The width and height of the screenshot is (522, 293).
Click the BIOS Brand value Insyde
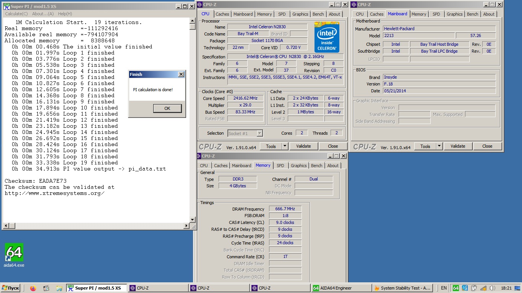(x=439, y=77)
